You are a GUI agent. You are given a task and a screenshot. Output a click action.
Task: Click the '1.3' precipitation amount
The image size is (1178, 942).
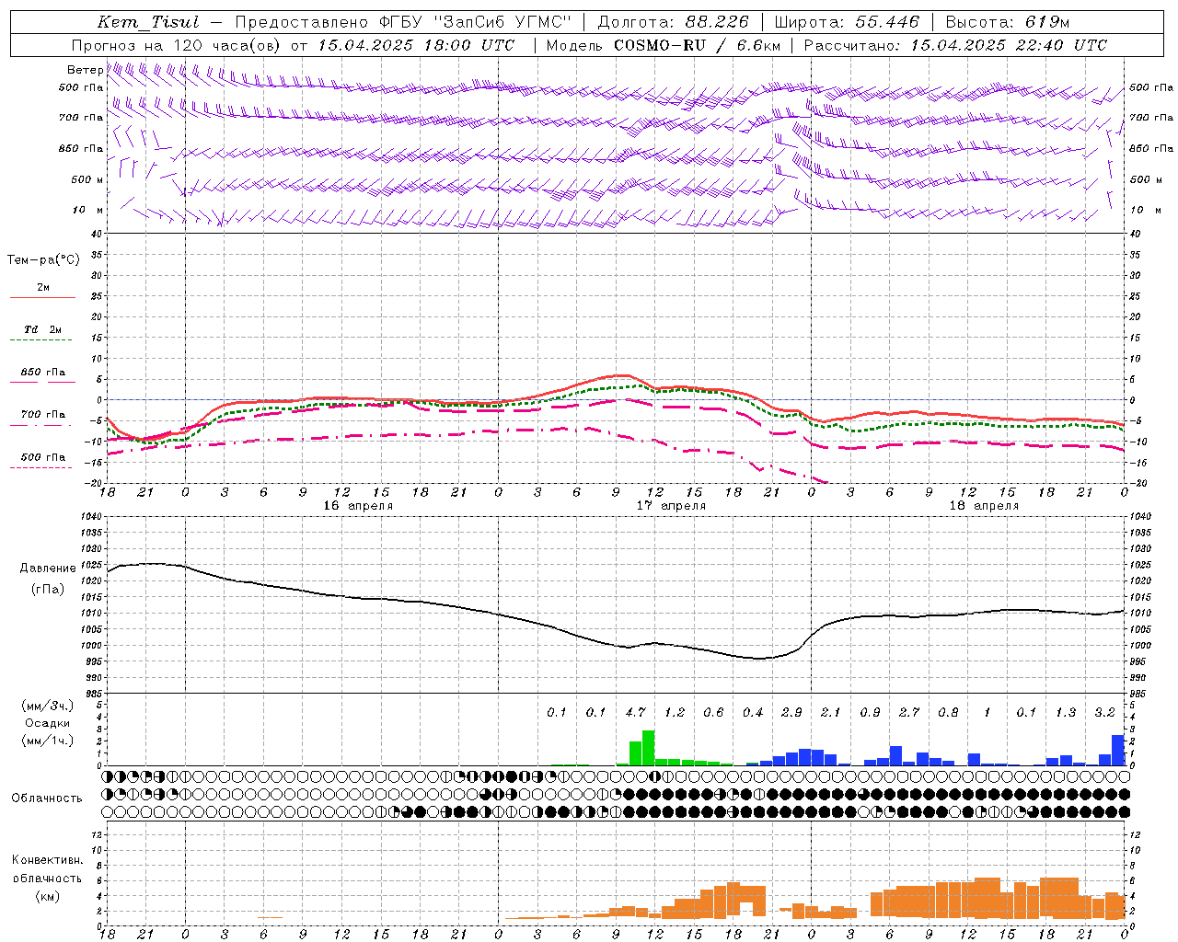tap(1066, 713)
